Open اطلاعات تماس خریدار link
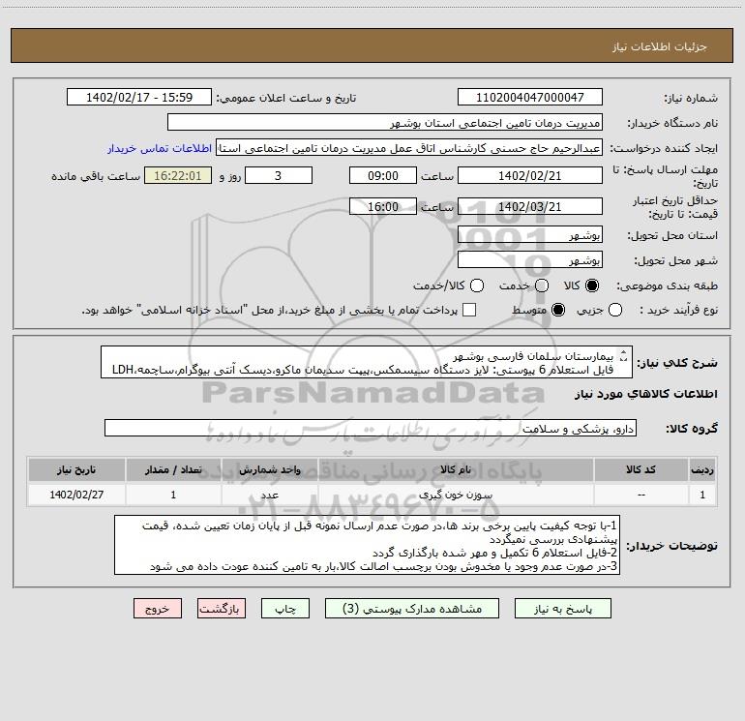Image resolution: width=745 pixels, height=721 pixels. tap(160, 148)
